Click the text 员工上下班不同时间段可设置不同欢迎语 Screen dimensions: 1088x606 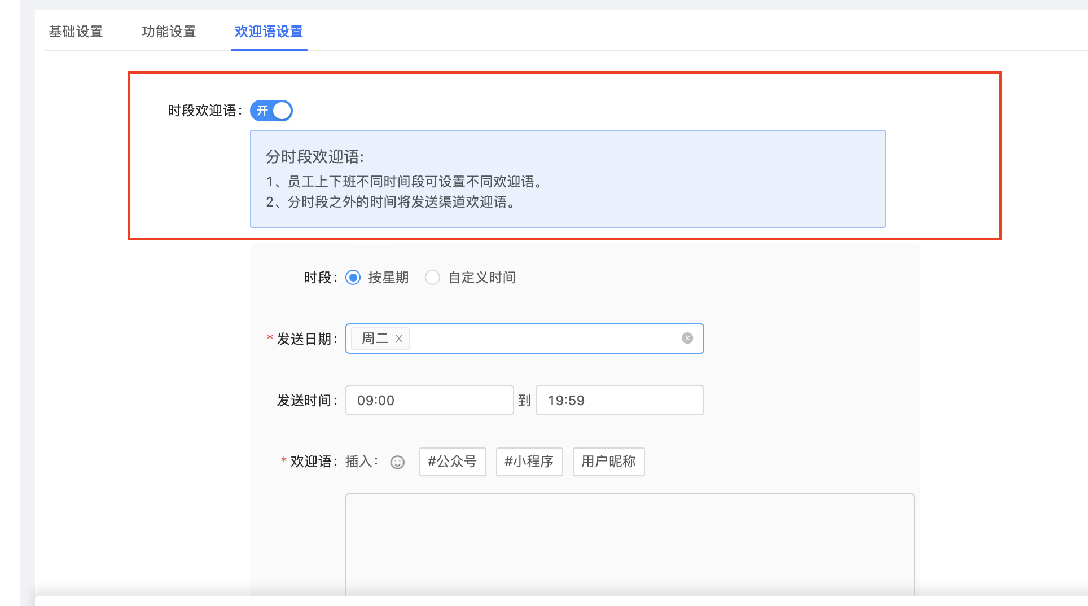click(x=415, y=182)
